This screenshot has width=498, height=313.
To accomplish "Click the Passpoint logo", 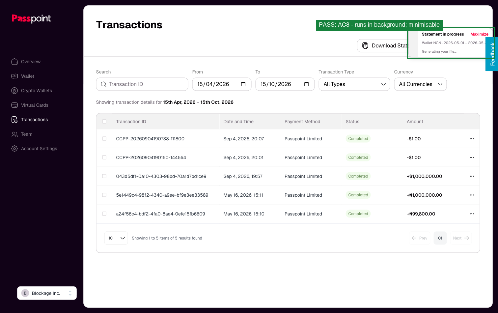I will 31,18.
